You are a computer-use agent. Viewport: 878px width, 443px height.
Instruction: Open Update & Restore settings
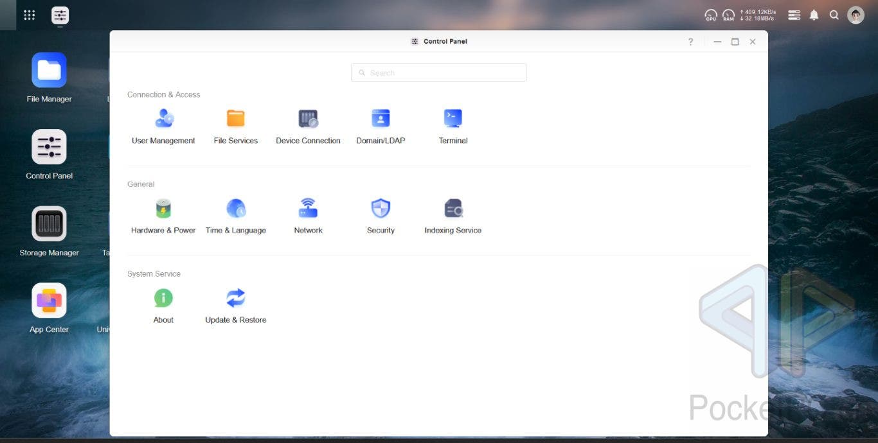pyautogui.click(x=236, y=306)
